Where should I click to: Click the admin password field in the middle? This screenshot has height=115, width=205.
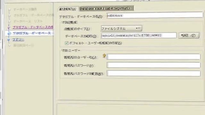[x=153, y=65]
